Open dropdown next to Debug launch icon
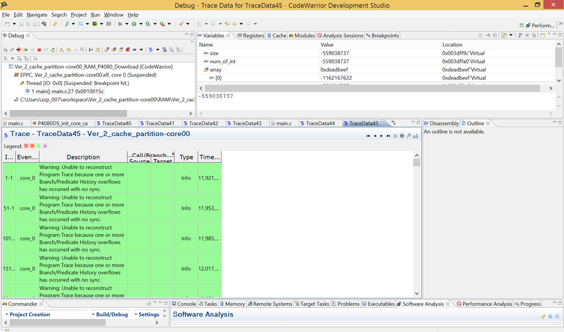The width and height of the screenshot is (564, 332). [x=126, y=24]
